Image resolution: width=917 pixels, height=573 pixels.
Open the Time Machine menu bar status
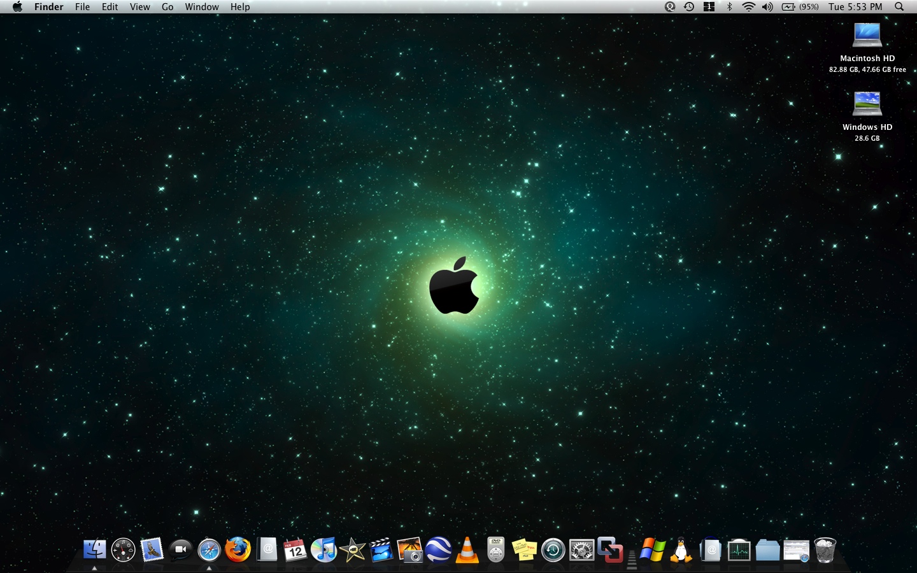tap(689, 6)
